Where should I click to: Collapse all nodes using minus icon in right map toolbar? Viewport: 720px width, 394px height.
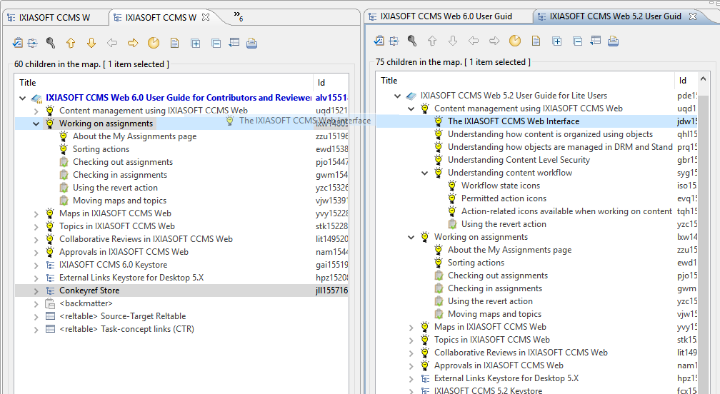tap(578, 41)
